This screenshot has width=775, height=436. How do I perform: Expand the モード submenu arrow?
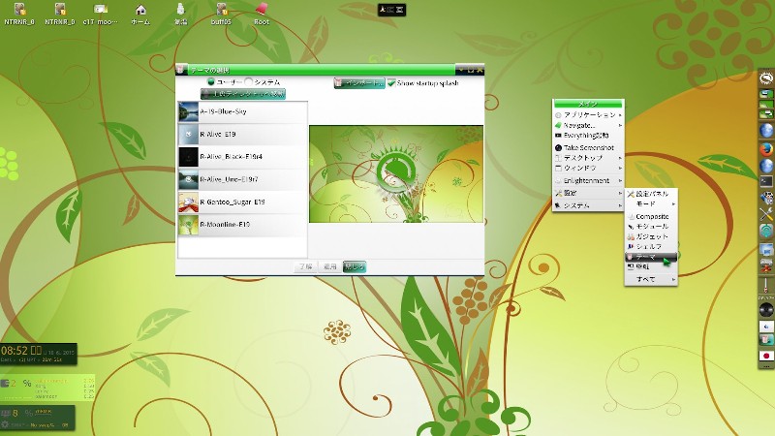(673, 203)
